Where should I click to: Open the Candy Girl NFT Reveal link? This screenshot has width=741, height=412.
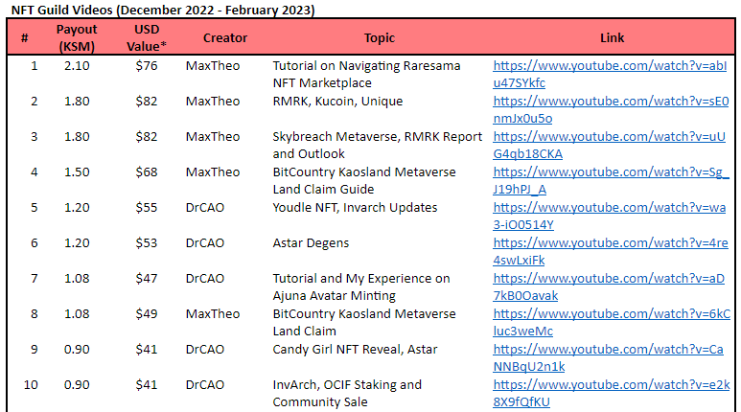click(608, 357)
